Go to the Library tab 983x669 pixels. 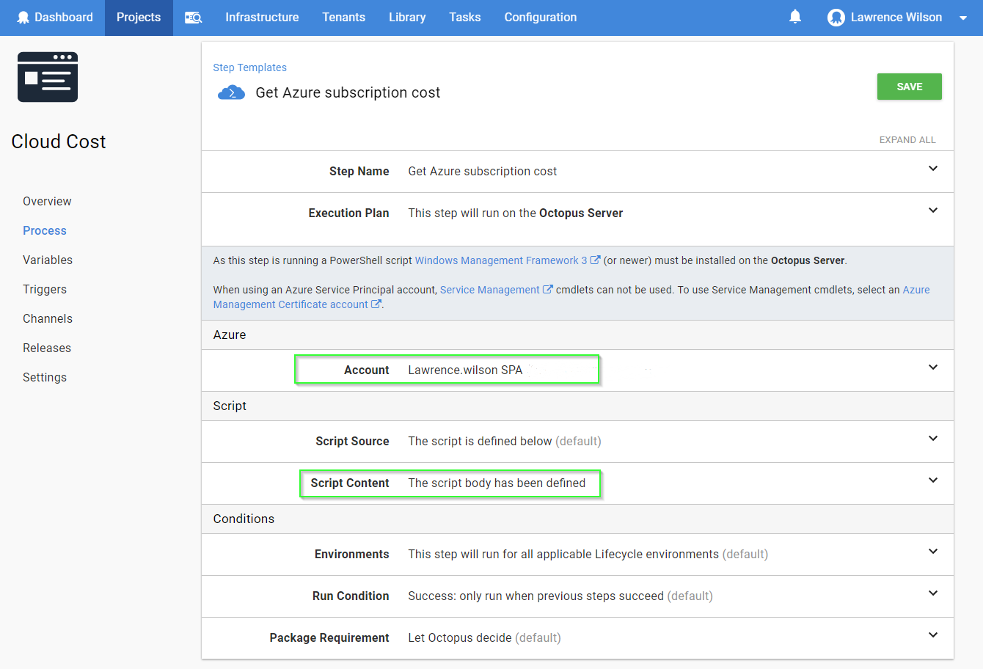pos(407,18)
